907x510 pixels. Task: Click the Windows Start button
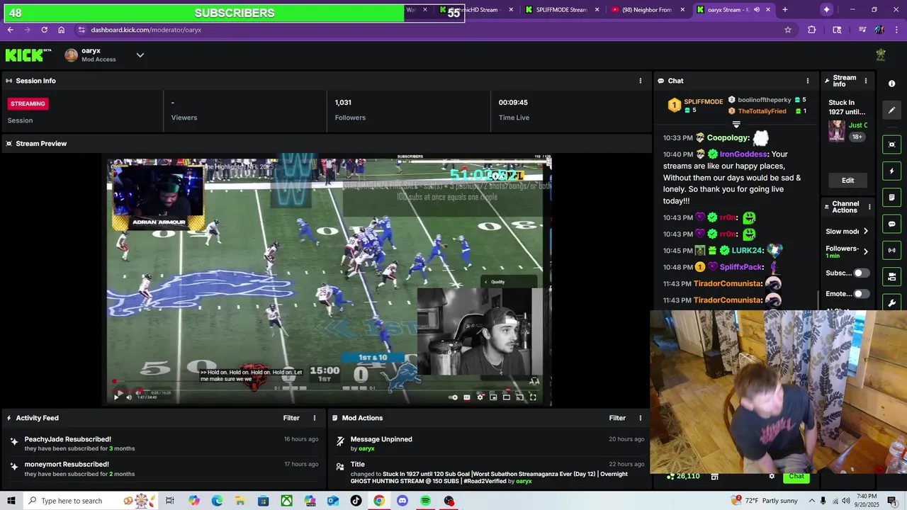(11, 501)
